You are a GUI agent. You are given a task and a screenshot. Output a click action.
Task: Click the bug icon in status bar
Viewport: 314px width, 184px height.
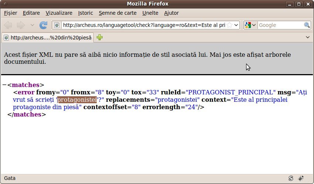301,178
